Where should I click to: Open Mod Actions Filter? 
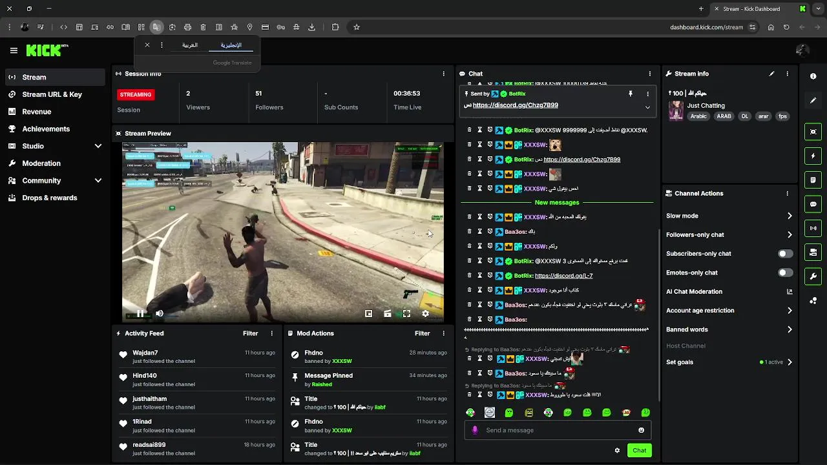[x=423, y=333]
